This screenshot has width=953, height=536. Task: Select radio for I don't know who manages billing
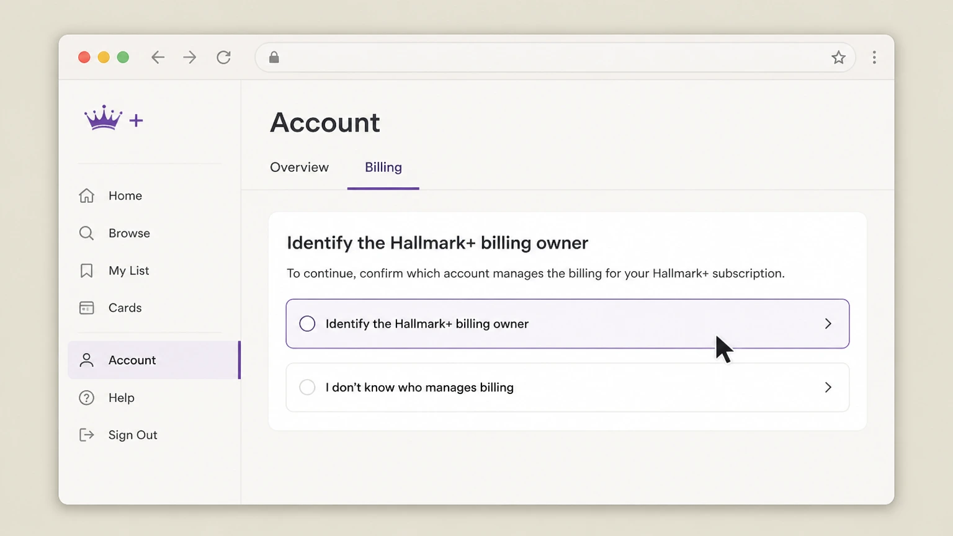tap(307, 387)
